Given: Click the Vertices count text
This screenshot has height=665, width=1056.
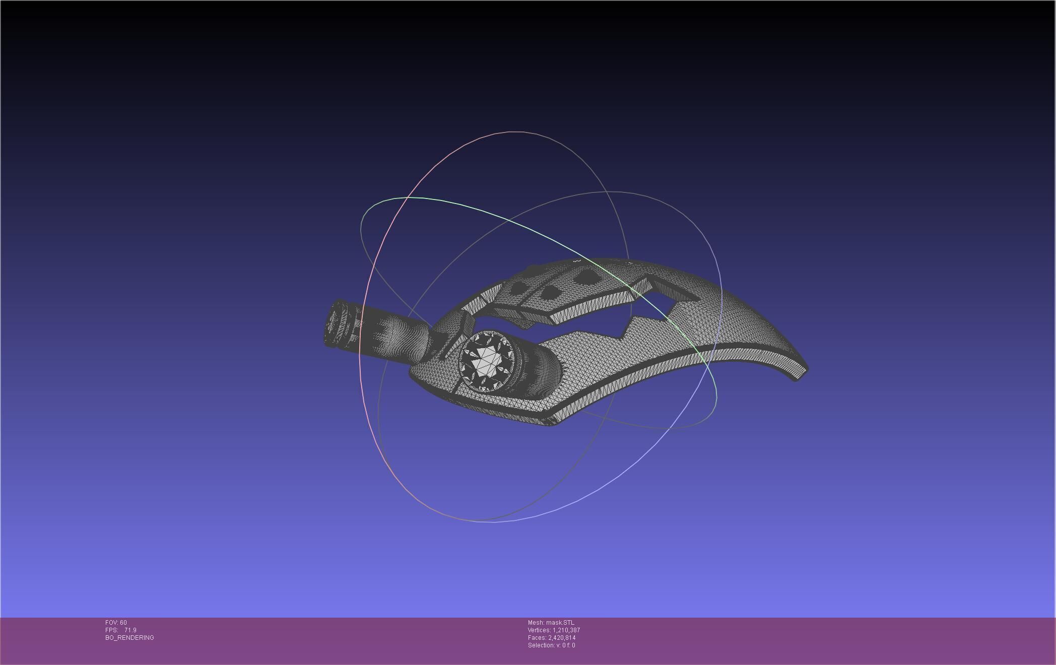Looking at the screenshot, I should (x=554, y=630).
